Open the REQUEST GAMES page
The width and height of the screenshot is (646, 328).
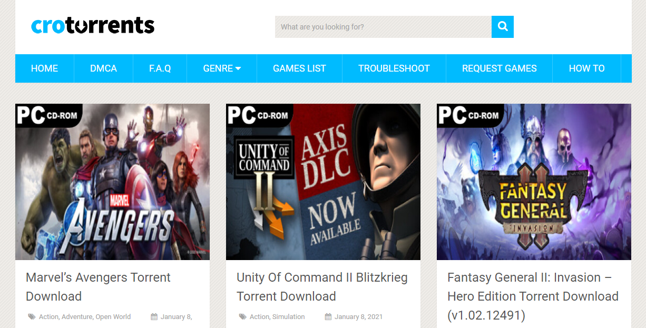tap(500, 68)
